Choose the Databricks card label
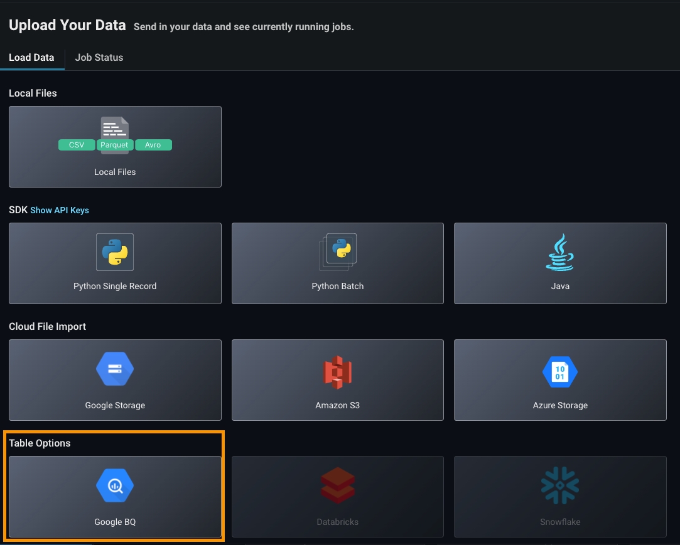Screen dimensions: 680x545 click(337, 522)
